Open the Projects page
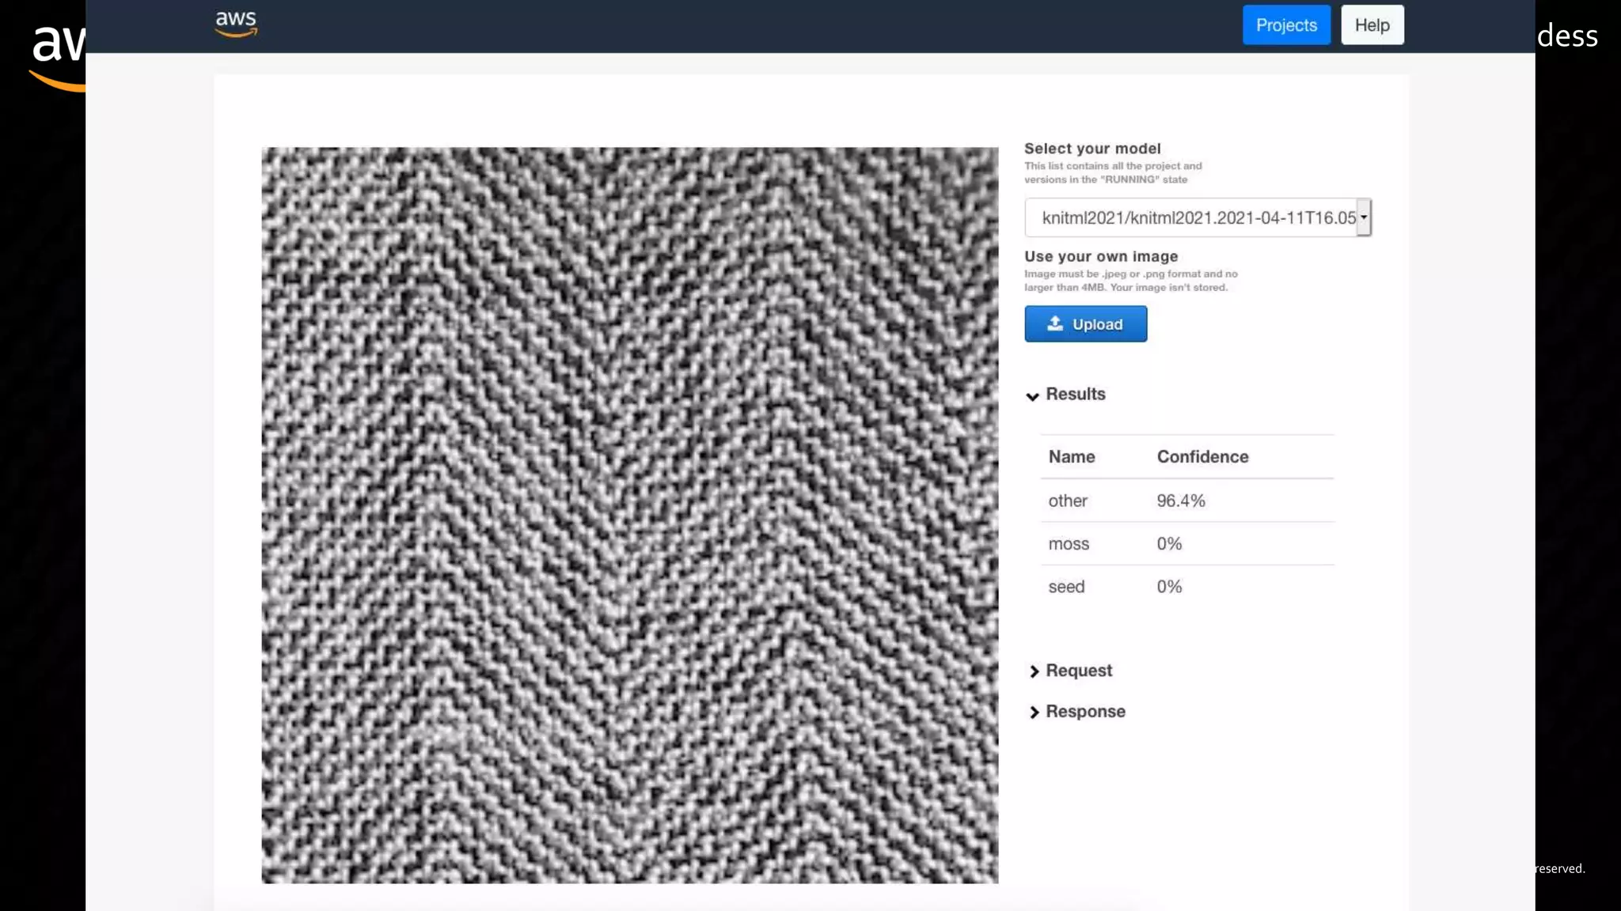 pyautogui.click(x=1285, y=25)
